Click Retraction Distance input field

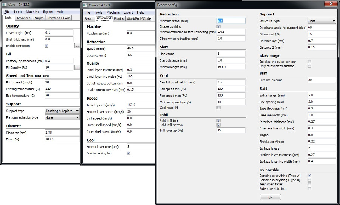click(141, 55)
